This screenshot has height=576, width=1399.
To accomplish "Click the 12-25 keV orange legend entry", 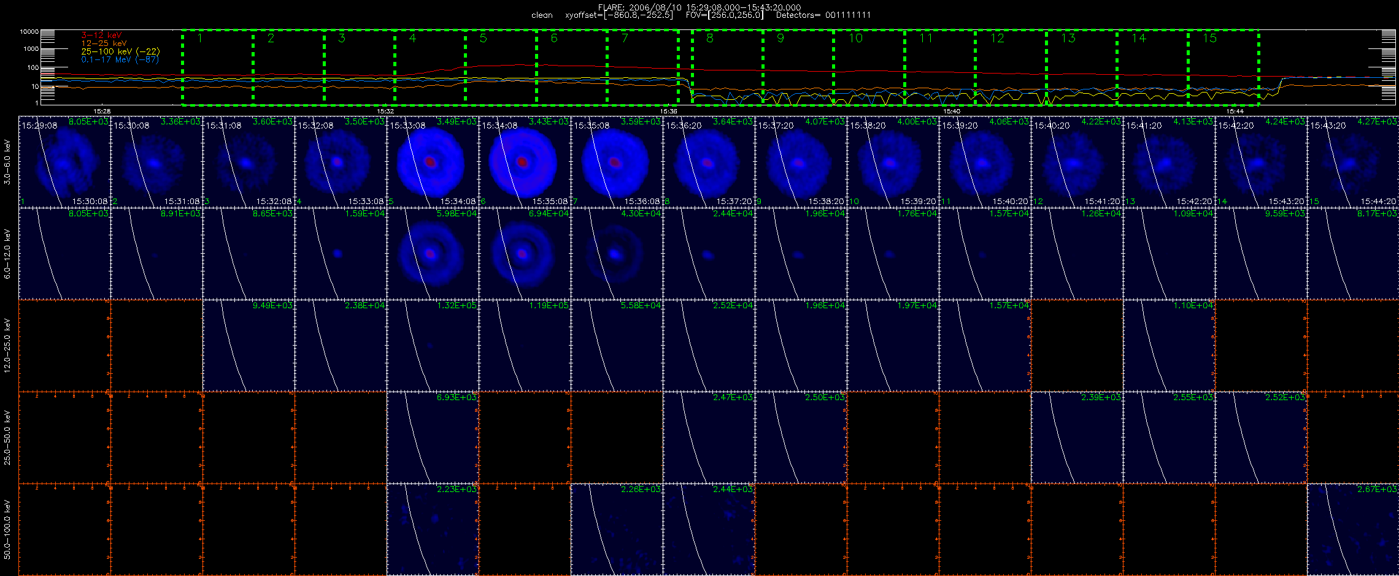I will point(104,44).
